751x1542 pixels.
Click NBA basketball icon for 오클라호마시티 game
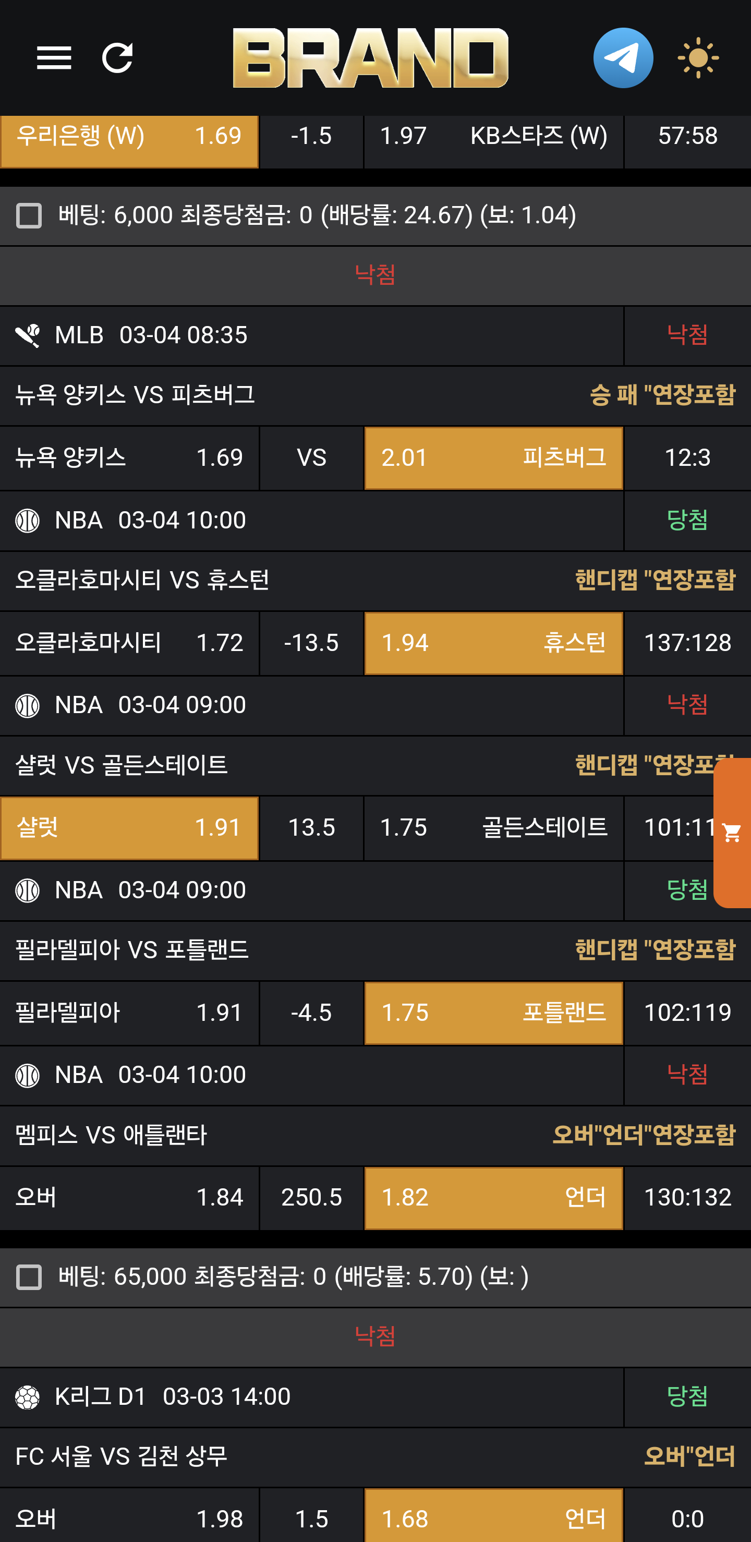(28, 521)
